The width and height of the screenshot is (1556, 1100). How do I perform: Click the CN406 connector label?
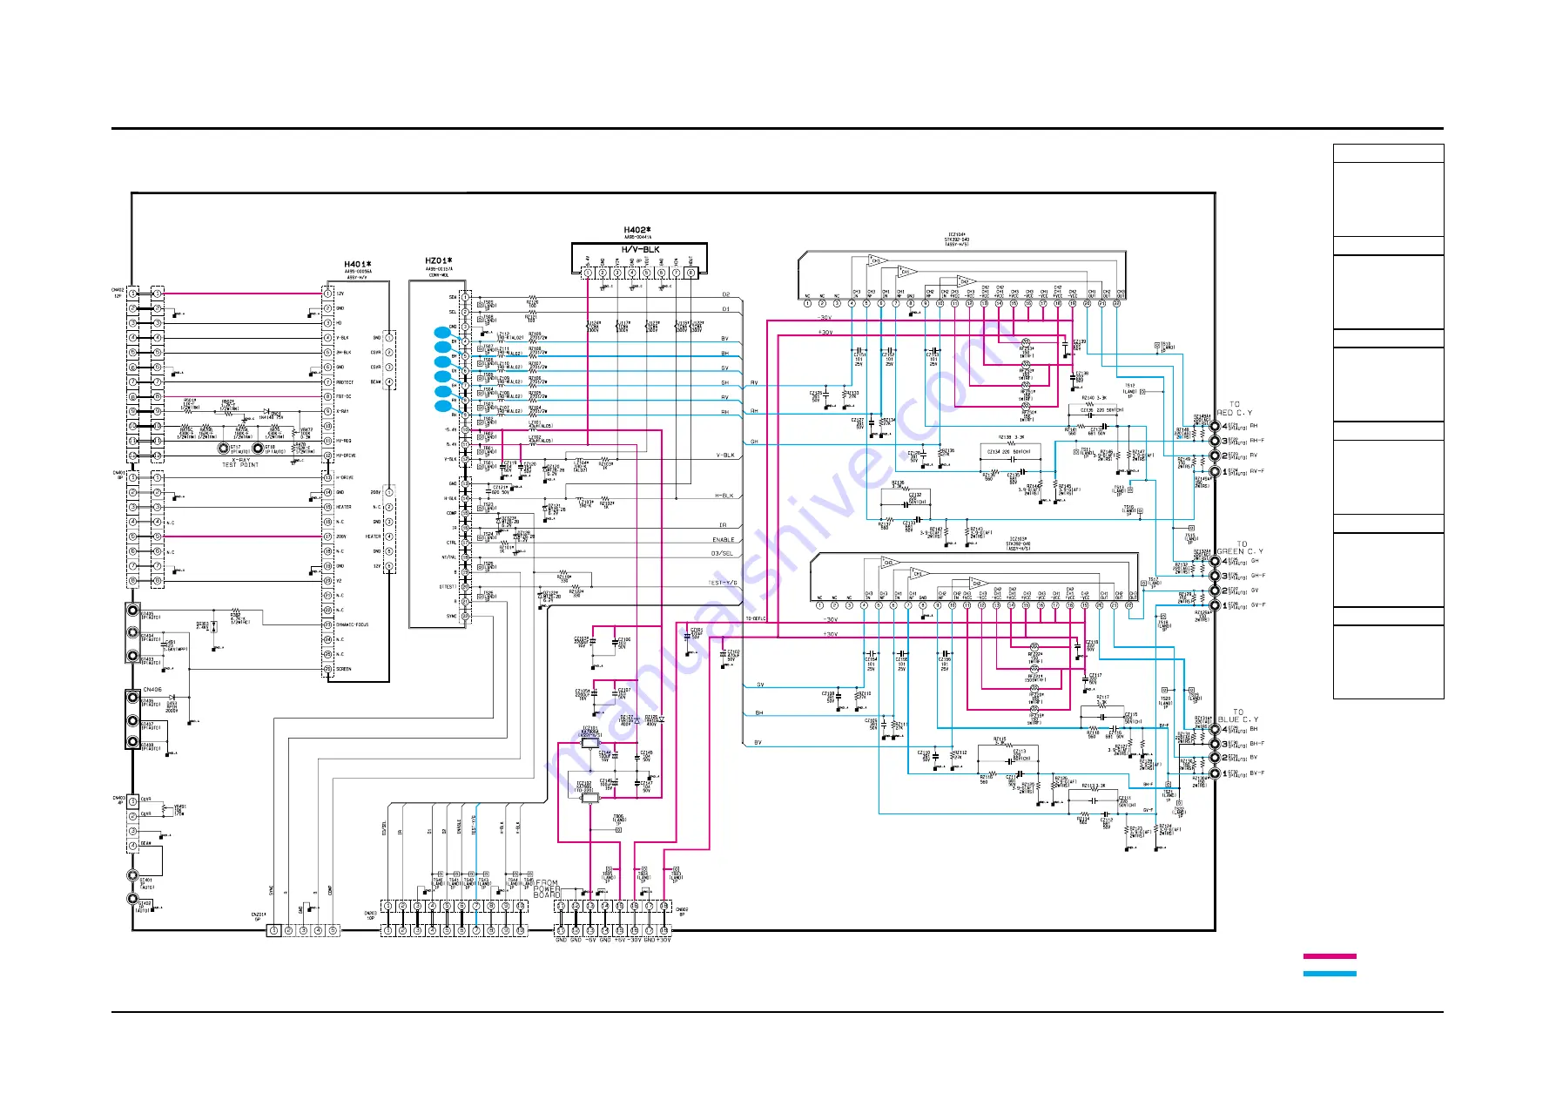coord(152,690)
